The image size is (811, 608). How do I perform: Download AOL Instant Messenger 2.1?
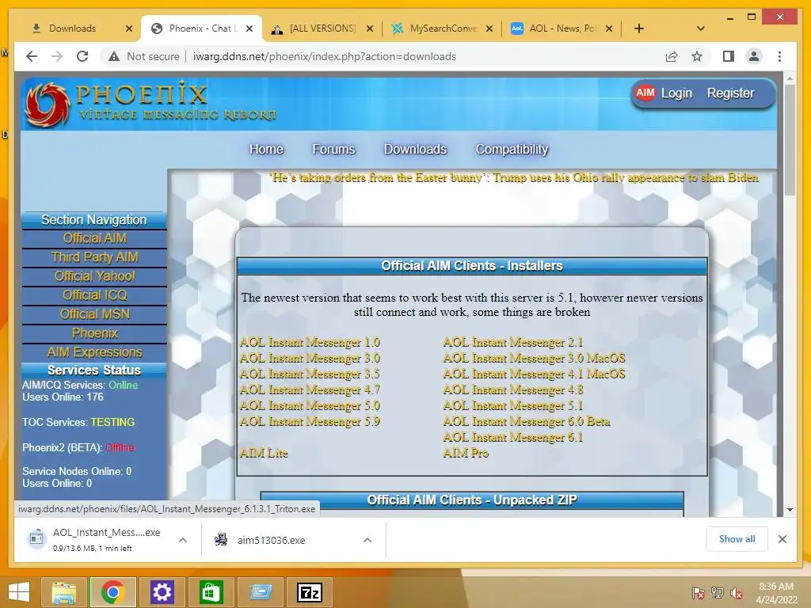513,342
